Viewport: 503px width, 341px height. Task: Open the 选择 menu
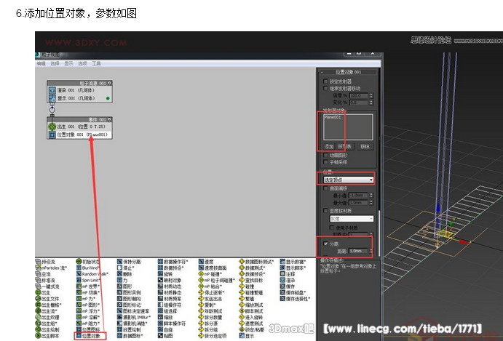coord(55,63)
